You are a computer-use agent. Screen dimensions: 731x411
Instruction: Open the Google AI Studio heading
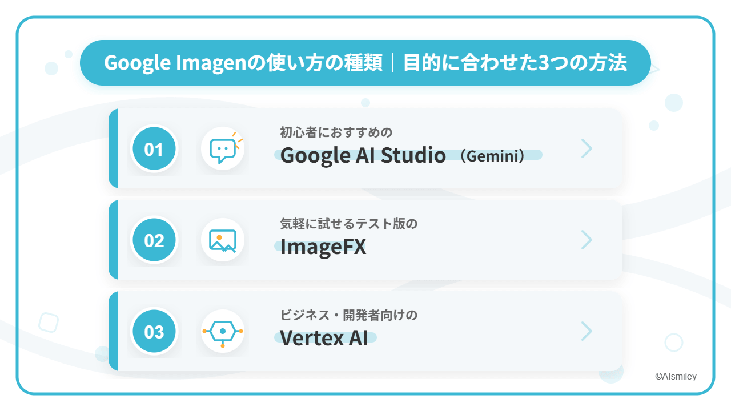point(363,155)
